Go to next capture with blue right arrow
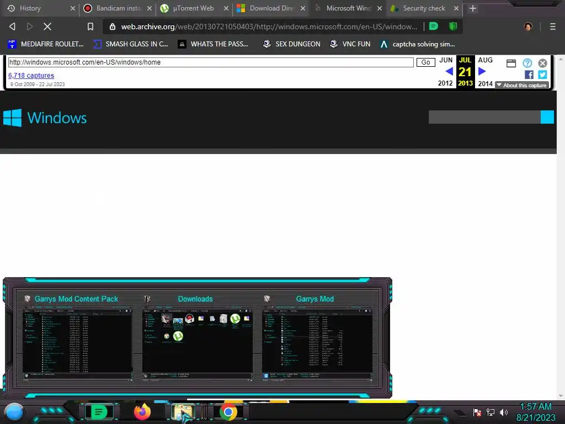 [482, 71]
